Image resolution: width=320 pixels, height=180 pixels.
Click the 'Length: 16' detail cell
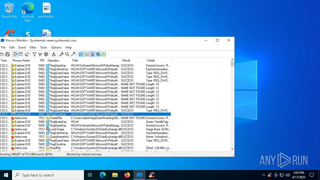(x=152, y=84)
